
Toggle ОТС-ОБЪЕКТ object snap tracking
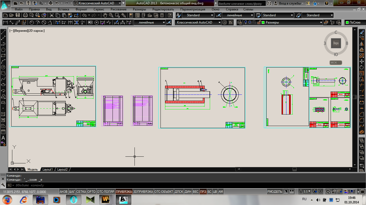pyautogui.click(x=164, y=192)
